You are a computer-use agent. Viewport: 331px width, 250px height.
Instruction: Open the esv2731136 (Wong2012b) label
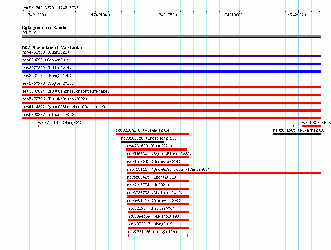click(x=152, y=232)
